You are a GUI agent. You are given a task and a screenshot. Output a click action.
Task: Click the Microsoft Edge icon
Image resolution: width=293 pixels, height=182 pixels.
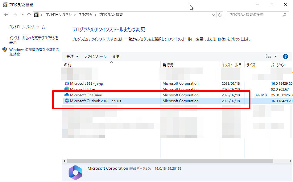(x=67, y=89)
